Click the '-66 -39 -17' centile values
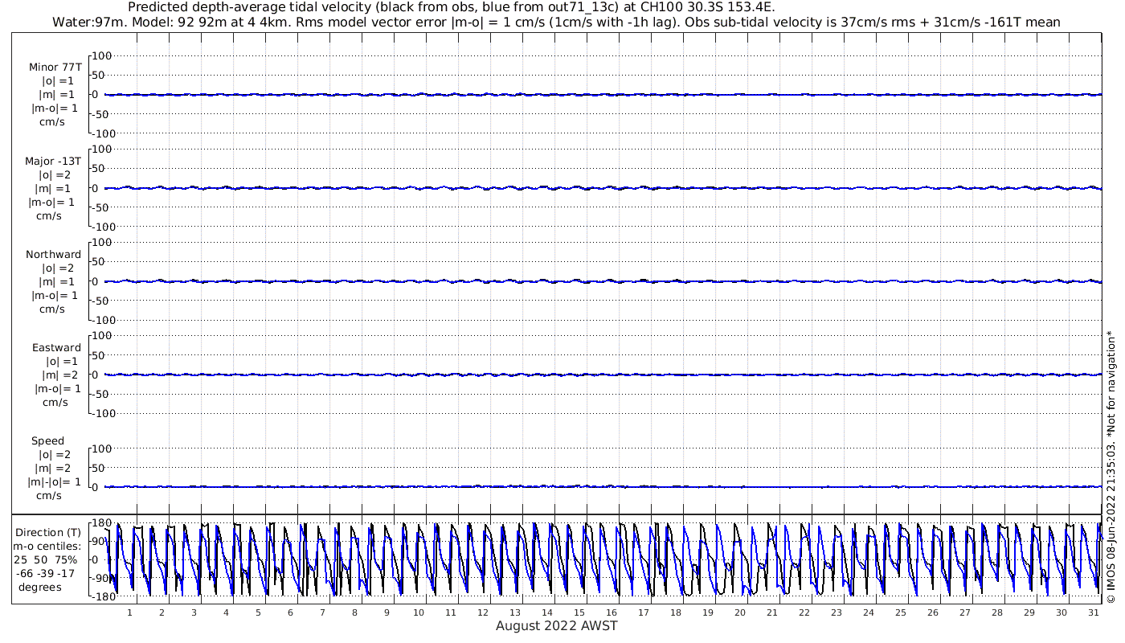Image resolution: width=1125 pixels, height=643 pixels. [47, 573]
